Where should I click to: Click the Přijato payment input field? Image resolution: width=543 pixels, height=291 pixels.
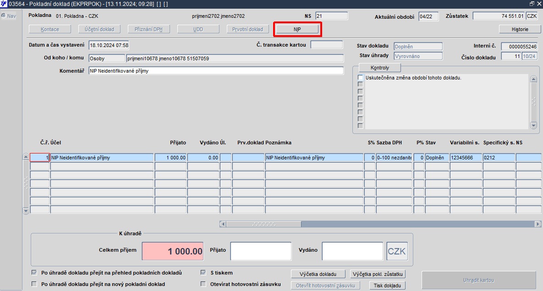tap(261, 251)
